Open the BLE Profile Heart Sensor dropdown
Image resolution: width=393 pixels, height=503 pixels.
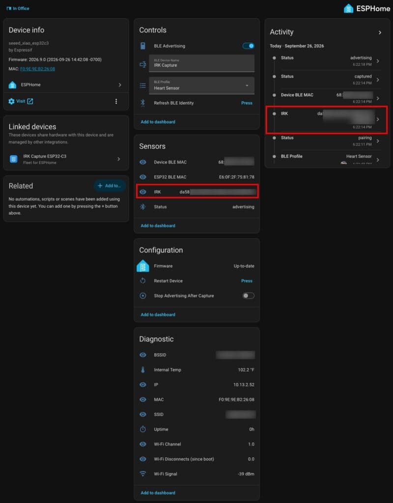click(202, 85)
